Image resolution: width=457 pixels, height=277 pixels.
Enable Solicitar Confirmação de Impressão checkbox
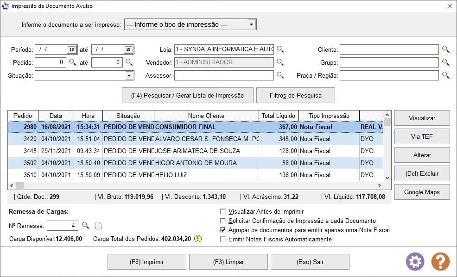pyautogui.click(x=223, y=221)
